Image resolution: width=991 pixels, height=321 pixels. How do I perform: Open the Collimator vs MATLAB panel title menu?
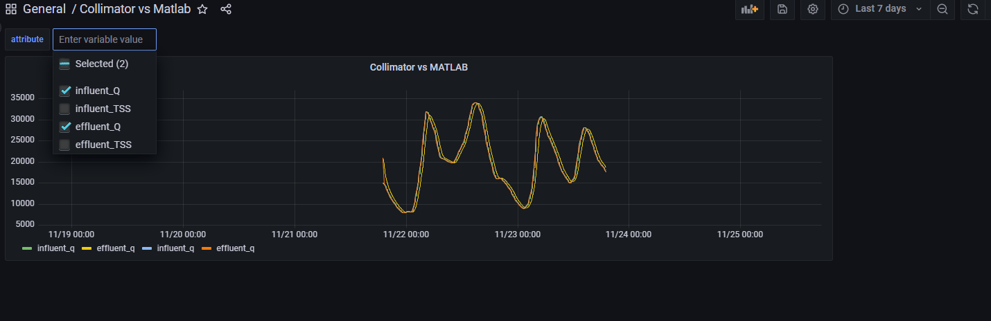[x=419, y=67]
